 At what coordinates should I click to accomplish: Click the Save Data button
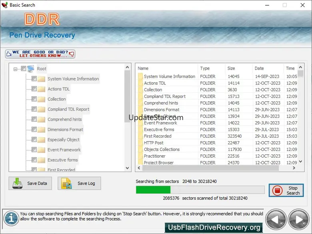[x=30, y=183]
